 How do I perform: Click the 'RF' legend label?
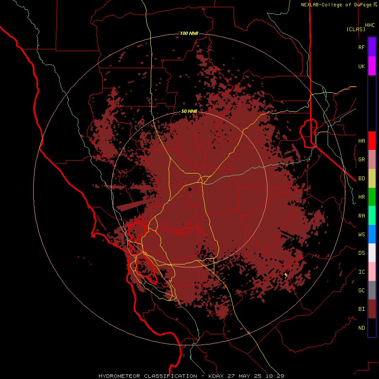[x=362, y=47]
